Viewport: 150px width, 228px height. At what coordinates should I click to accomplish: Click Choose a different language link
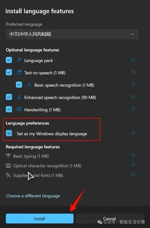point(33,196)
